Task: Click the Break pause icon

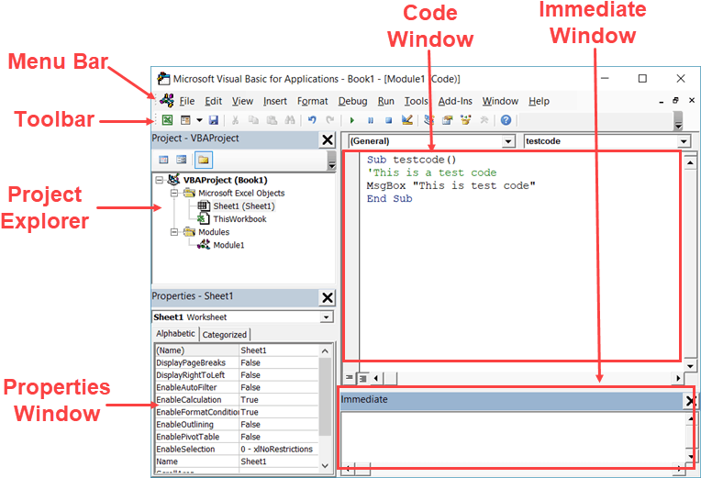Action: [370, 120]
